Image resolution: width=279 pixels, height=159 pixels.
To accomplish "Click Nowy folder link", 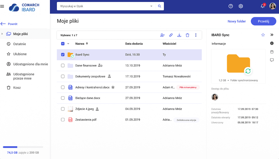I will coord(237,21).
